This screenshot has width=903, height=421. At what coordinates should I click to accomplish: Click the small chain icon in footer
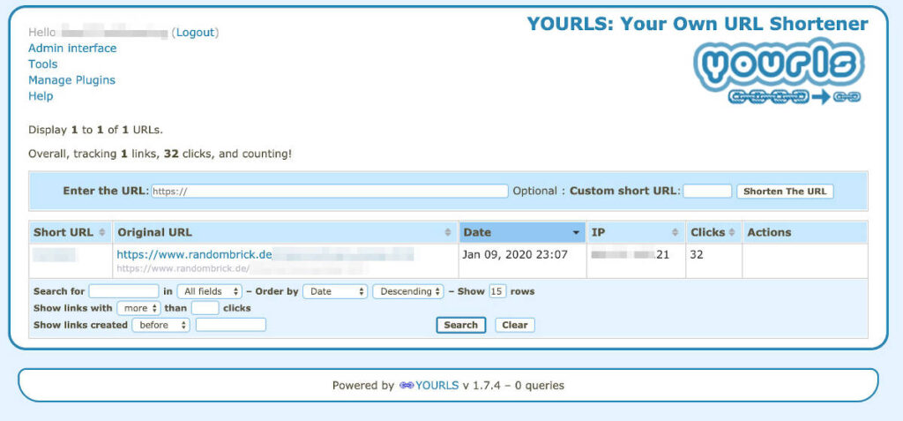click(x=406, y=385)
